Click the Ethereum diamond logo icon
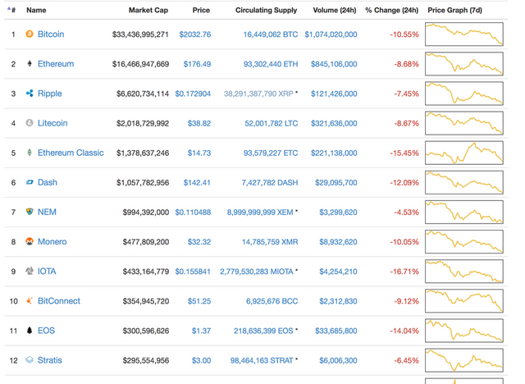The image size is (525, 384). (30, 64)
